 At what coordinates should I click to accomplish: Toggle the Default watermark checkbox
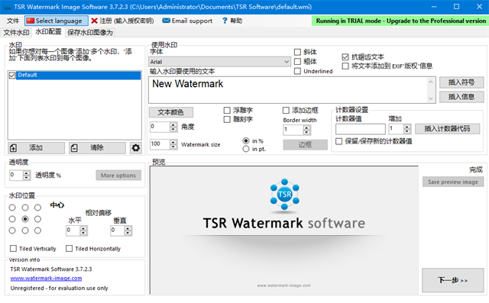pos(12,76)
